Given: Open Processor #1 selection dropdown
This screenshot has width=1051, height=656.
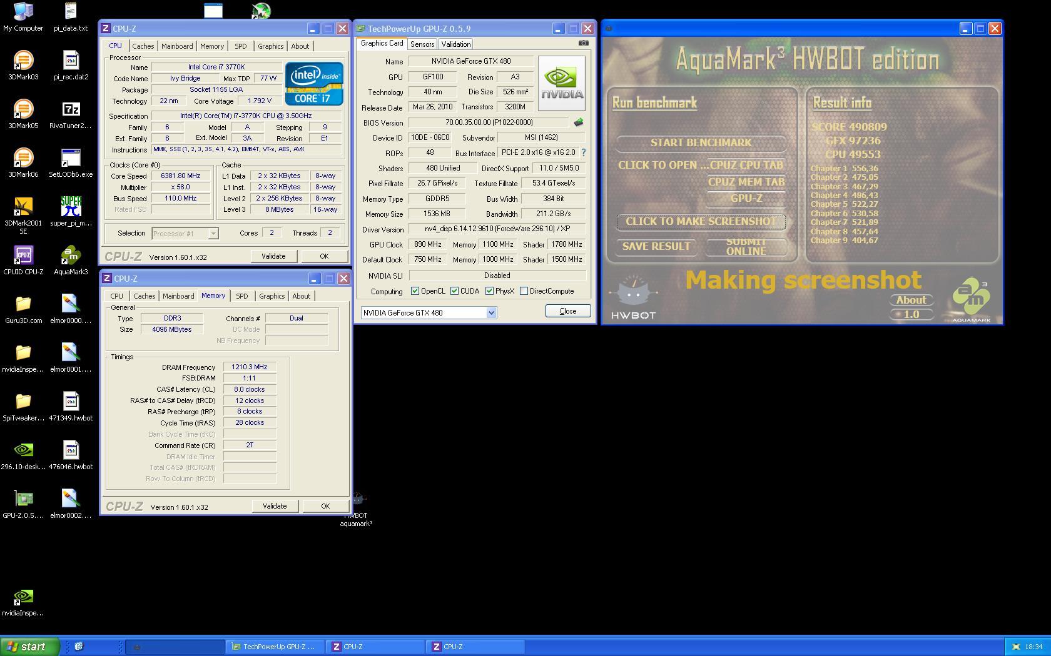Looking at the screenshot, I should coord(185,234).
